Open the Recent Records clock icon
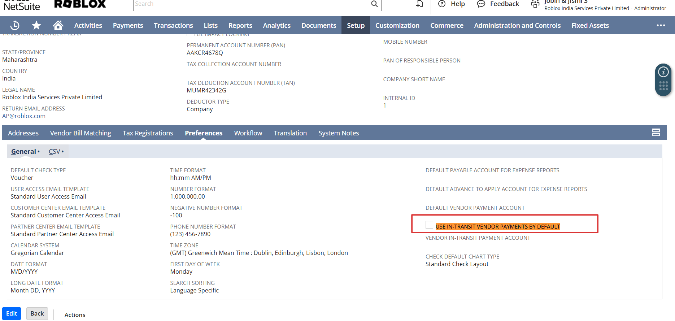 pos(15,25)
